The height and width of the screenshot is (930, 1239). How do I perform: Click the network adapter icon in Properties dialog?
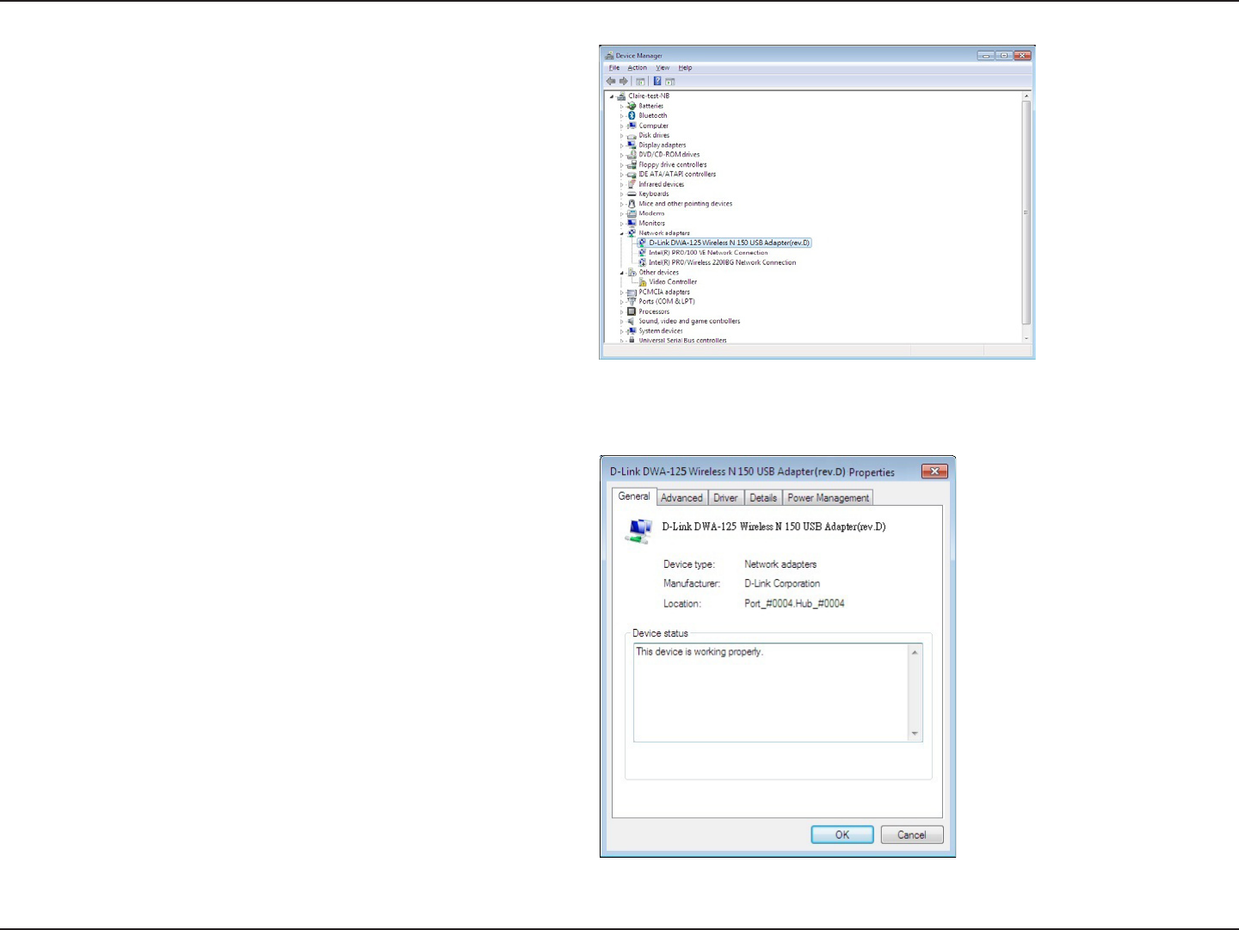638,530
